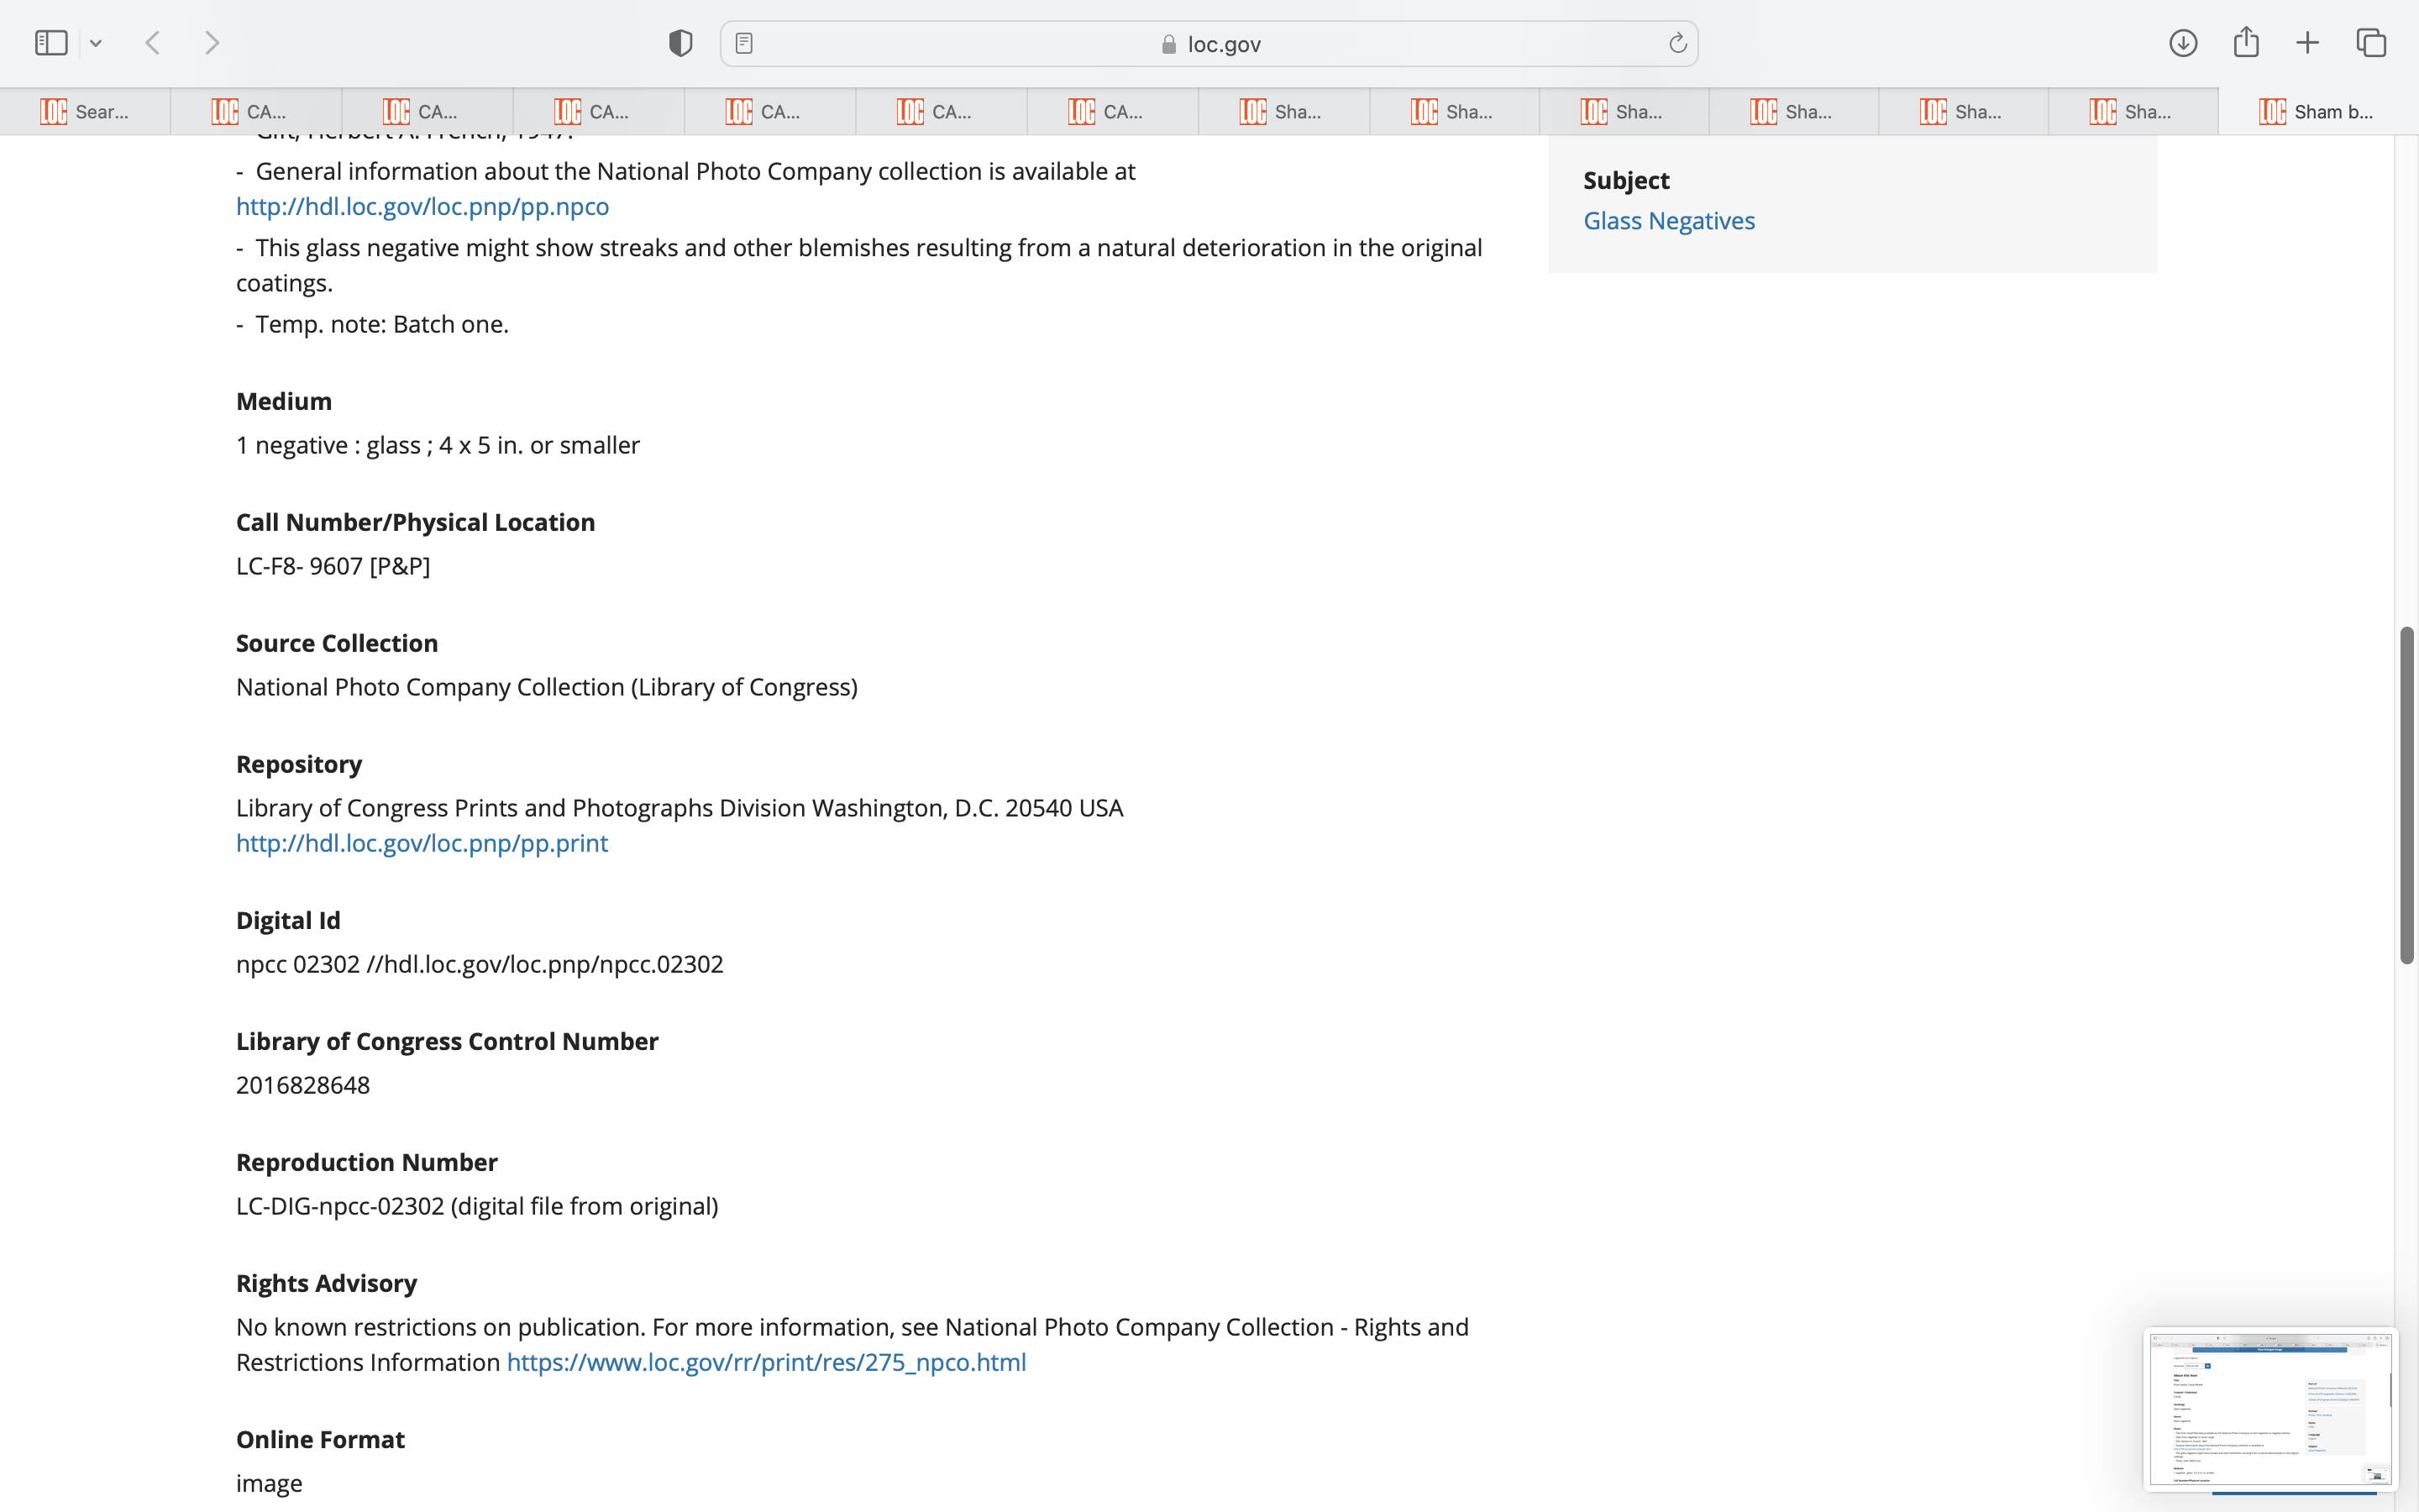Screen dimensions: 2419x1512
Task: Open the Share icon menu
Action: (2246, 42)
